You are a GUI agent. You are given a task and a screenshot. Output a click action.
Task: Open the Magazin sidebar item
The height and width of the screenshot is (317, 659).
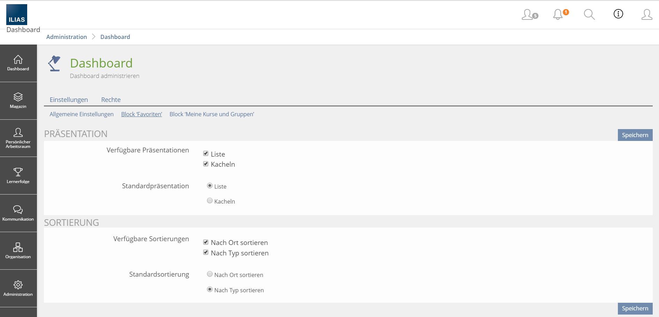point(18,101)
